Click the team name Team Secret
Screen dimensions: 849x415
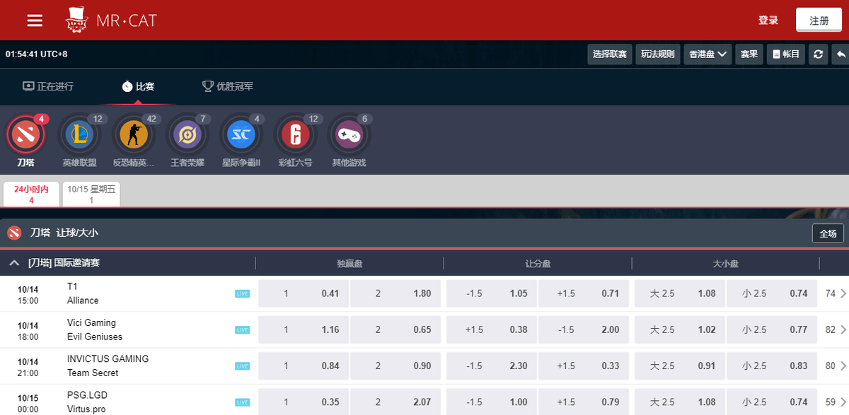93,373
